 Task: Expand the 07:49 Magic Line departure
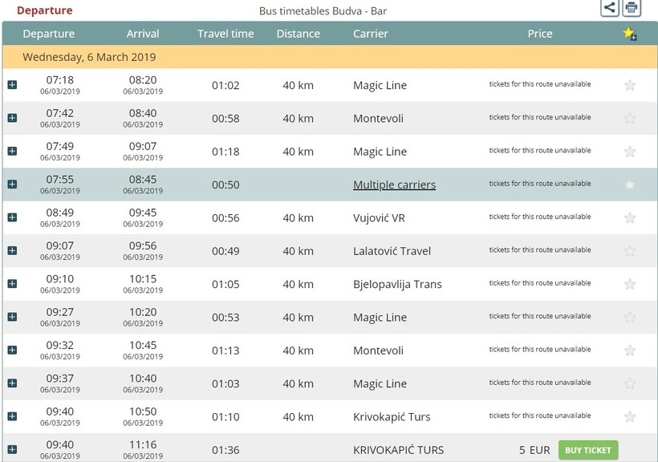click(12, 152)
